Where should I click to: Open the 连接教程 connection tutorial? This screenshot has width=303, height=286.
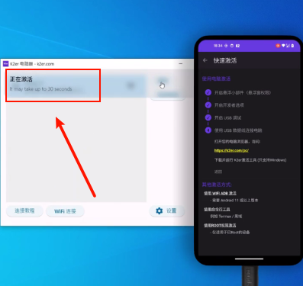(24, 211)
